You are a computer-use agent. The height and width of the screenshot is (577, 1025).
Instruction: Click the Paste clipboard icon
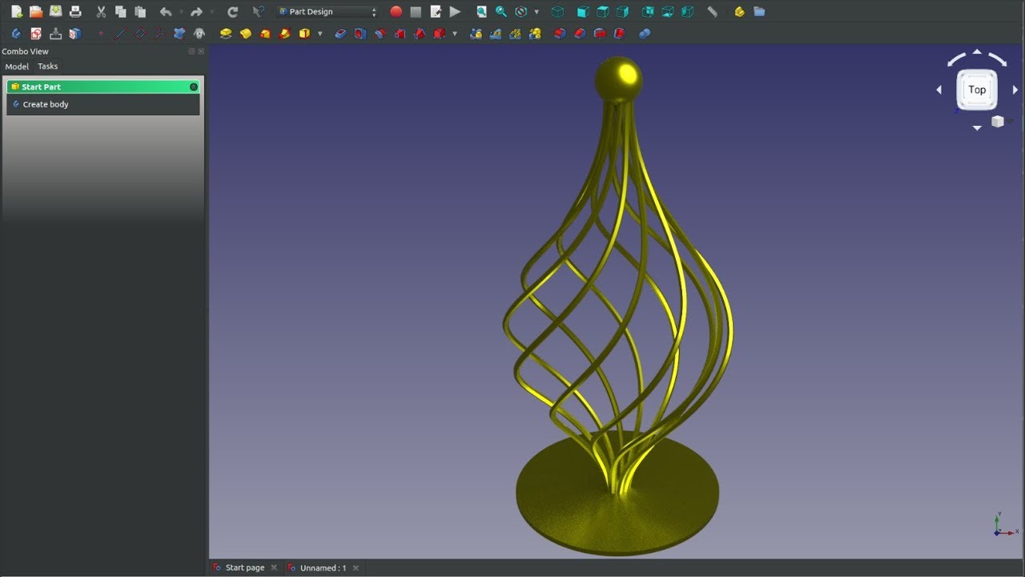pyautogui.click(x=140, y=12)
